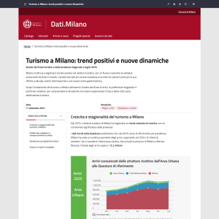Select the Regioni e città tag

[108, 108]
